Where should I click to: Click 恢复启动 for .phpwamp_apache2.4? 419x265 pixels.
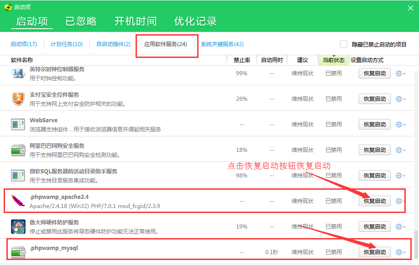[375, 201]
